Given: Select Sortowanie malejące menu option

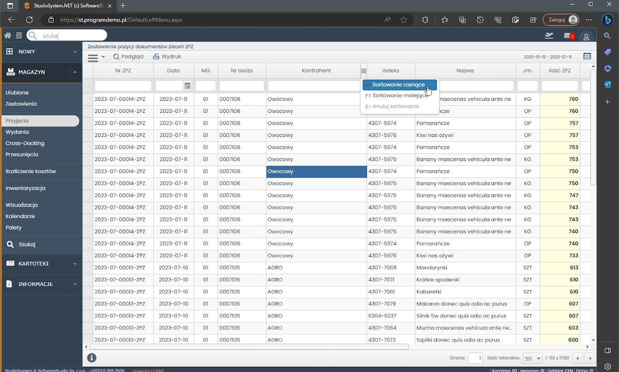Looking at the screenshot, I should 399,96.
